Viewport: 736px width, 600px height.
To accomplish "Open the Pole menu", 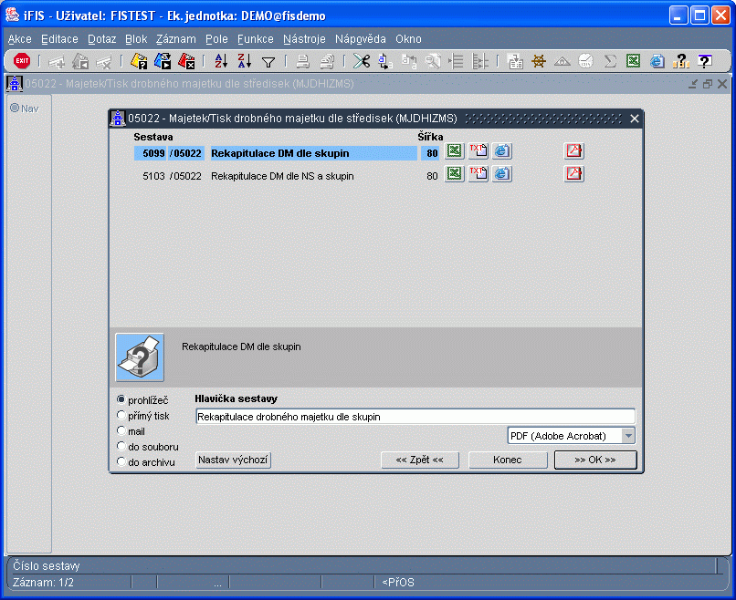I will coord(216,39).
